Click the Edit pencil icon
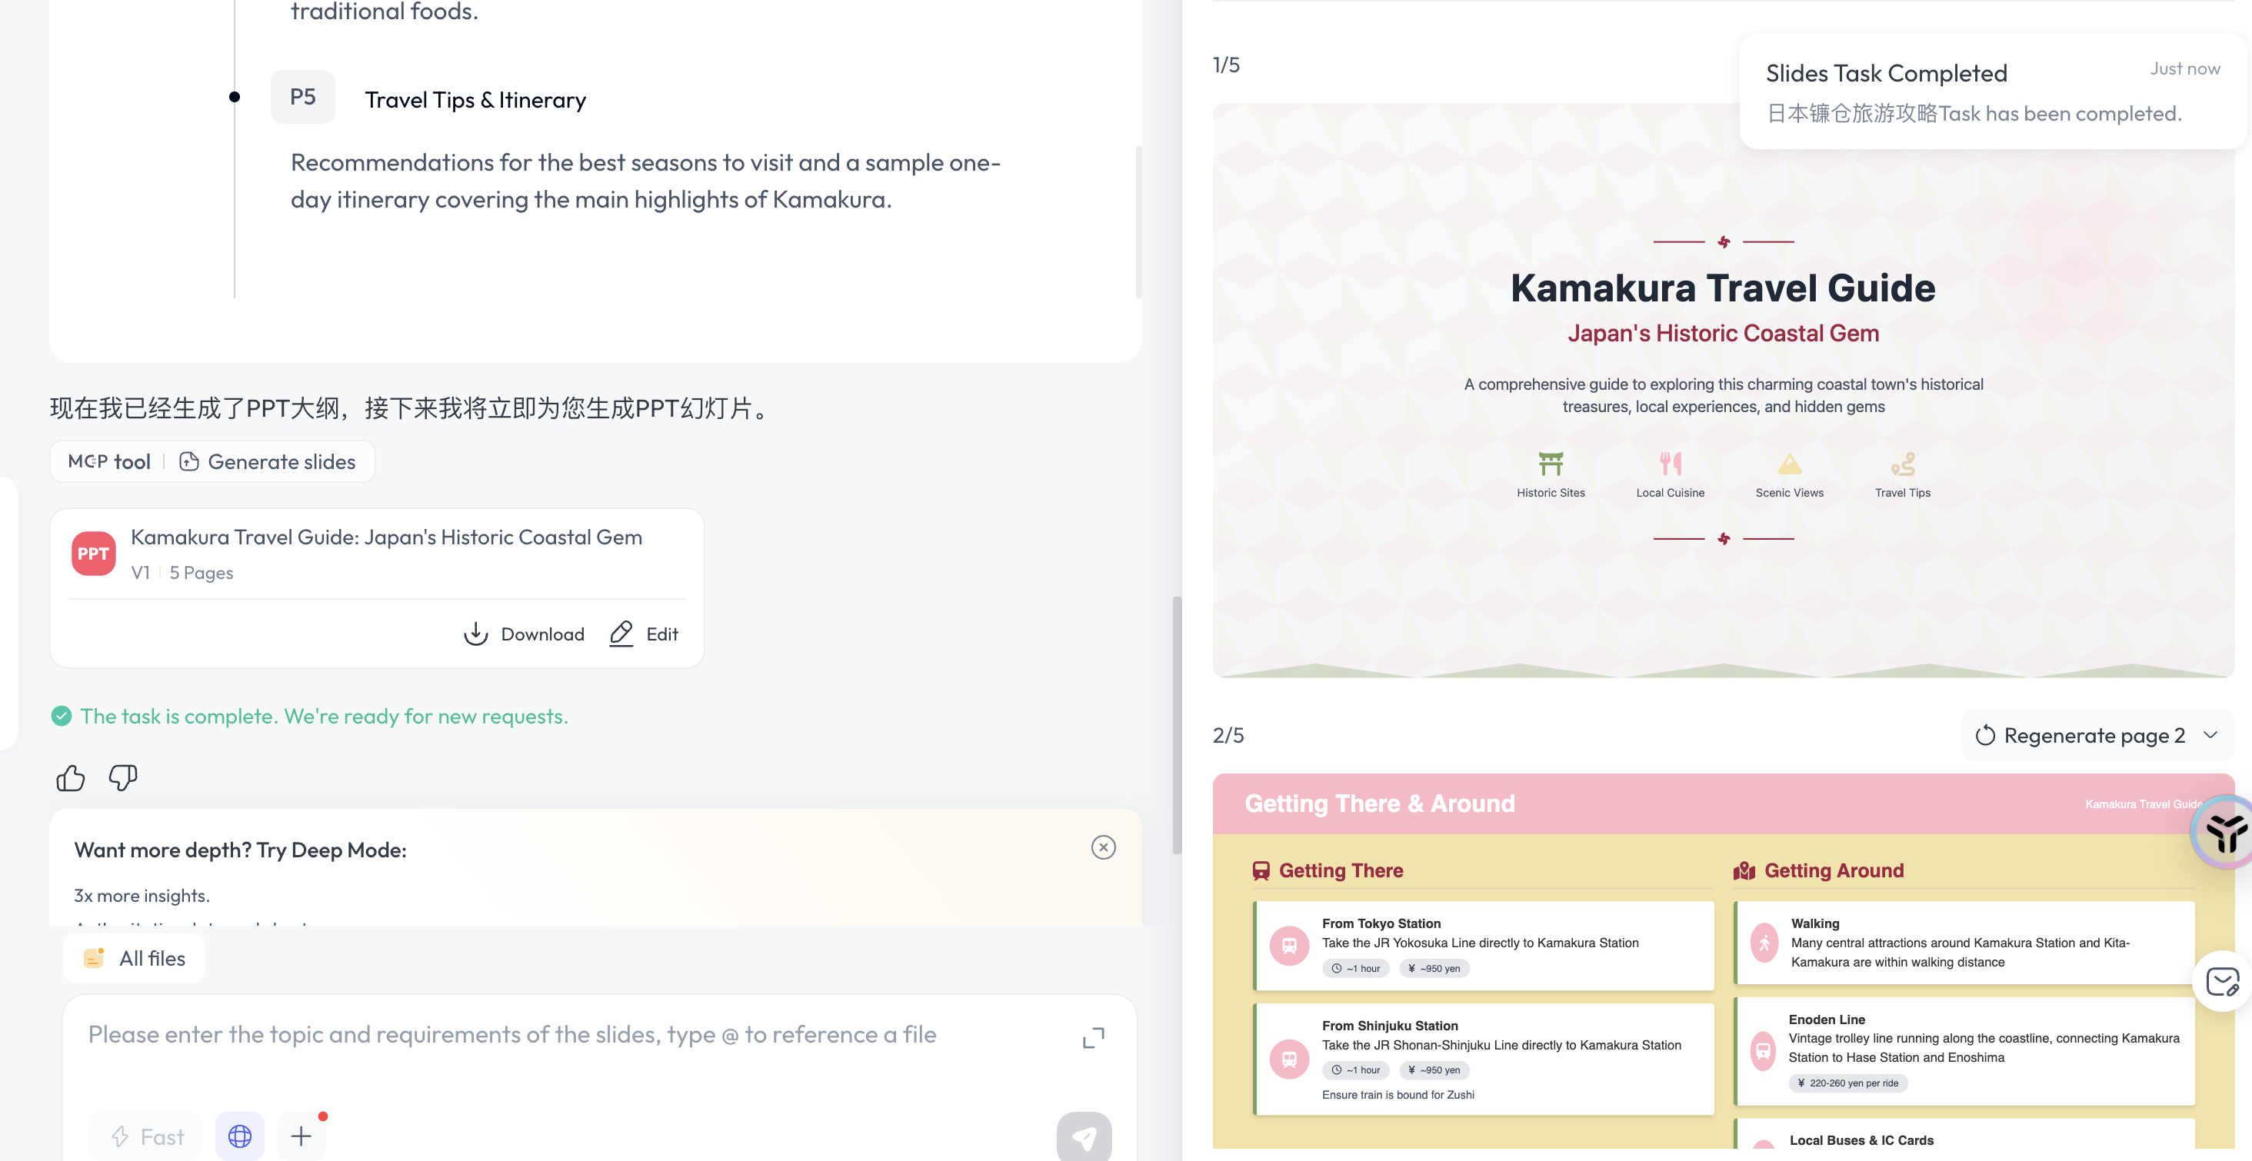This screenshot has height=1161, width=2252. [621, 634]
